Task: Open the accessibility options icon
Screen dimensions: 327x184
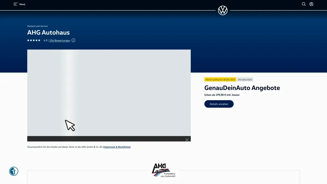Action: coord(14,171)
